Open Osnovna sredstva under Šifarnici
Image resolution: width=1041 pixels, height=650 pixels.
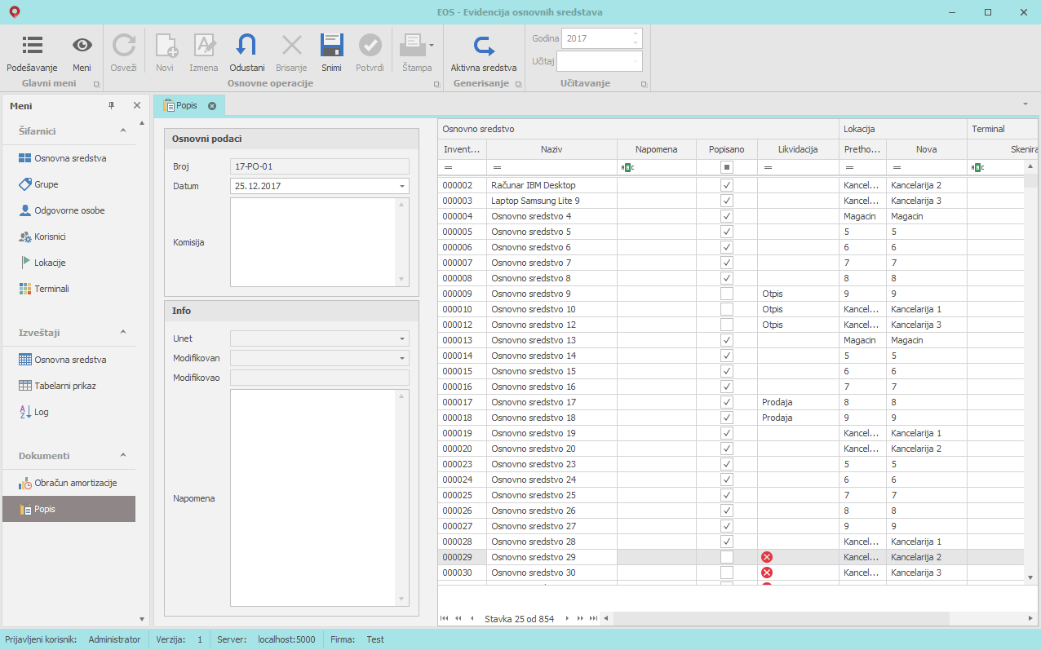coord(69,158)
